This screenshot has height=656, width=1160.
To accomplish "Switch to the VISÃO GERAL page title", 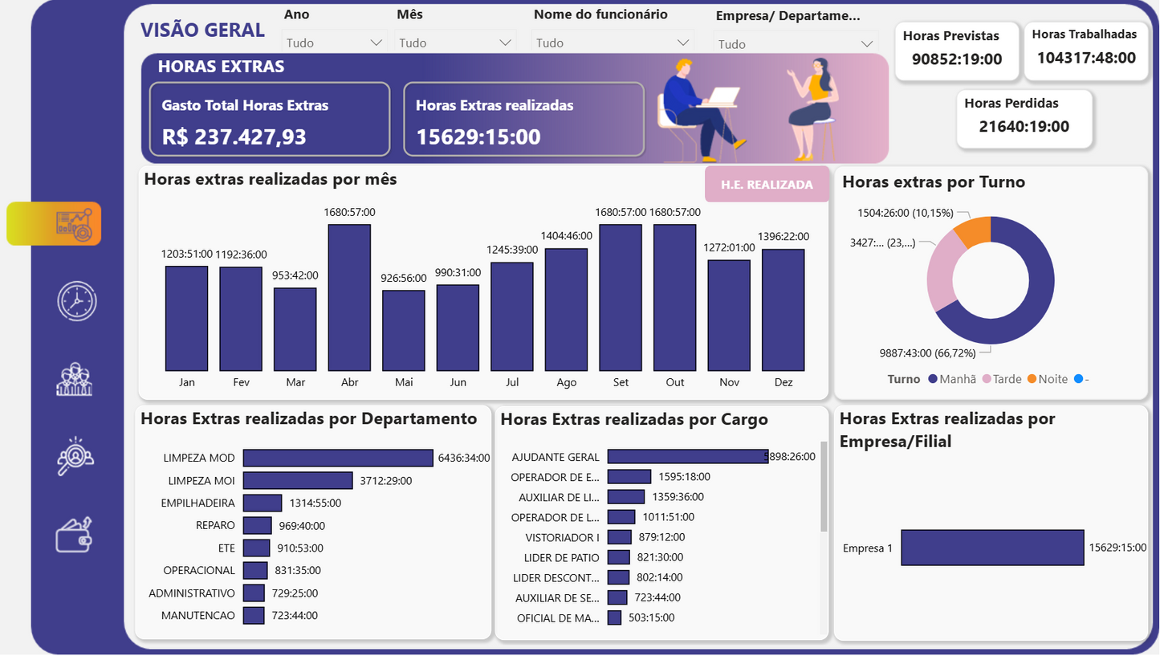I will tap(203, 30).
